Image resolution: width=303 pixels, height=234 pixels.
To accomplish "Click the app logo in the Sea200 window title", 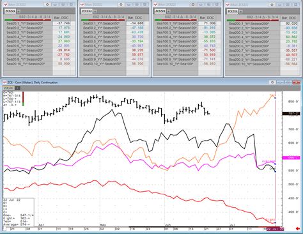I will (228, 4).
